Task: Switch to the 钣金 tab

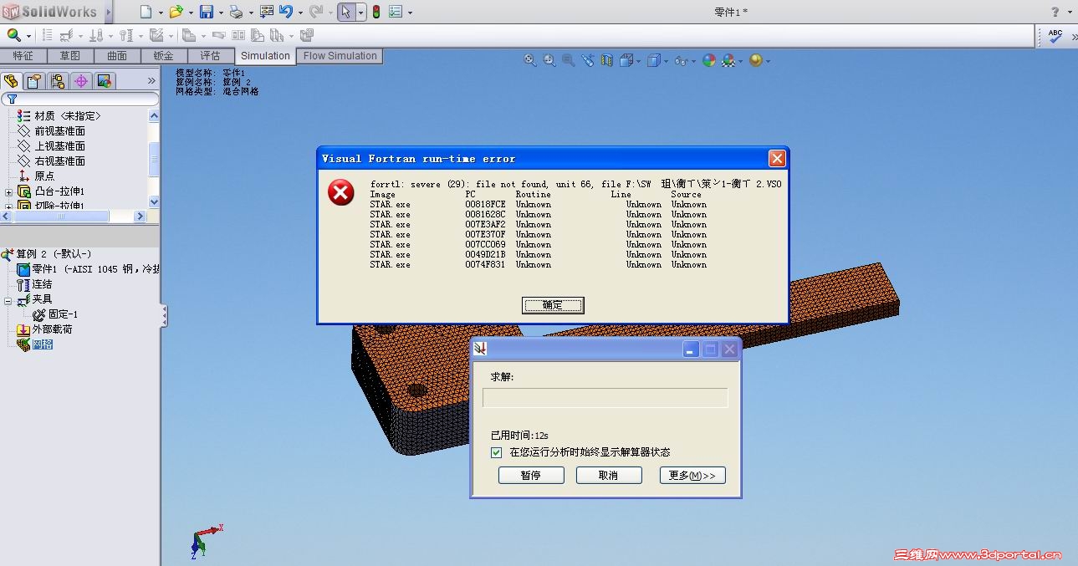Action: 164,56
